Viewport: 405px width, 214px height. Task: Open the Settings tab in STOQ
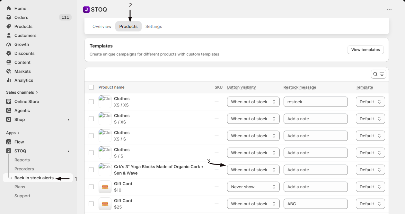click(154, 26)
